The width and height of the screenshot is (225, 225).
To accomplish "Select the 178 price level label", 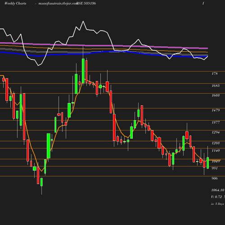I will [x=215, y=73].
